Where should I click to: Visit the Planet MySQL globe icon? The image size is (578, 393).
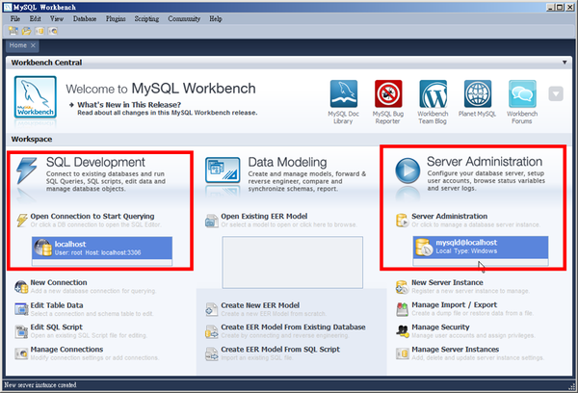click(478, 93)
